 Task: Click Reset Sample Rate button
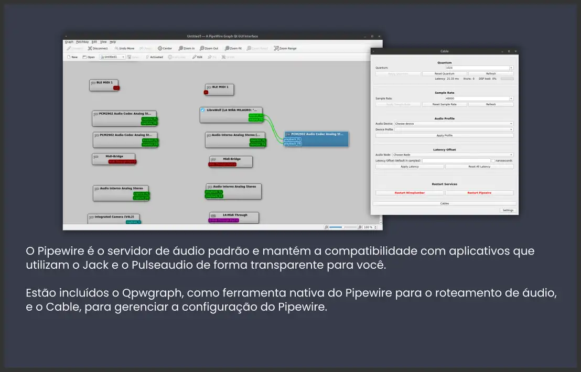[x=444, y=104]
